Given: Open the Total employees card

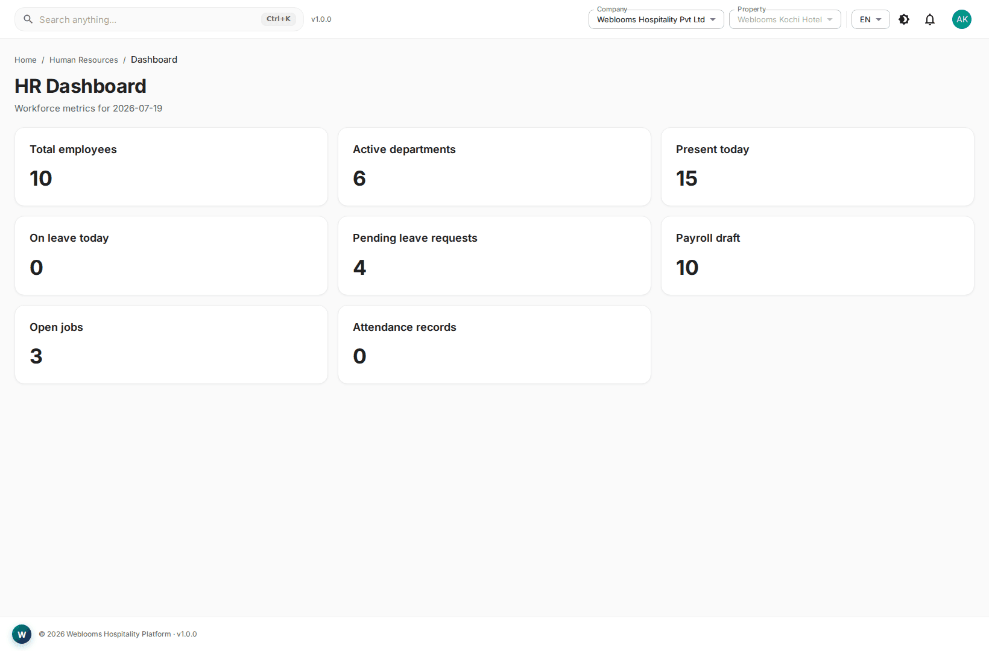Looking at the screenshot, I should (171, 166).
